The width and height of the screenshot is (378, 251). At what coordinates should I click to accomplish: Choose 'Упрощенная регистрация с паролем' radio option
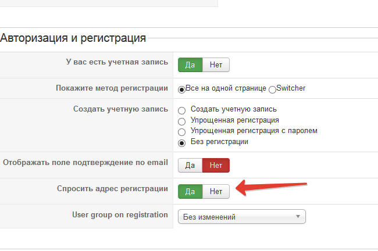tap(182, 132)
